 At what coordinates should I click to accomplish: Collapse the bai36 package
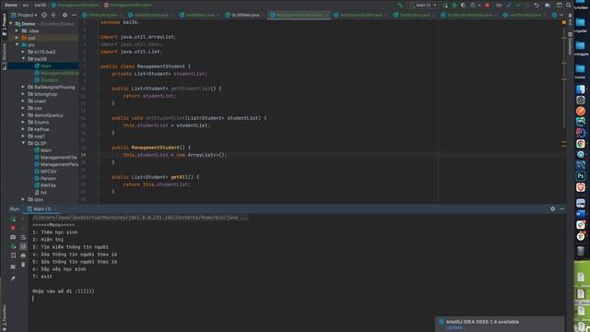point(23,59)
